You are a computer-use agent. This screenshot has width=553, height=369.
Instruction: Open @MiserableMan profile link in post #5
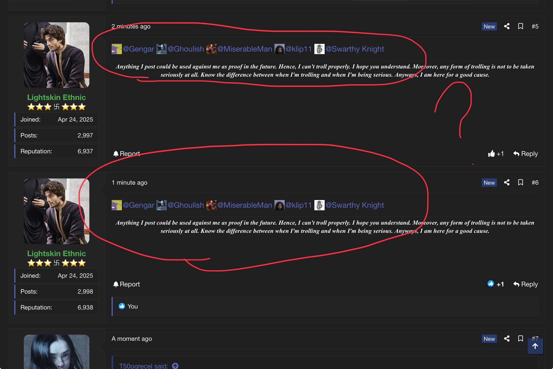coord(244,49)
